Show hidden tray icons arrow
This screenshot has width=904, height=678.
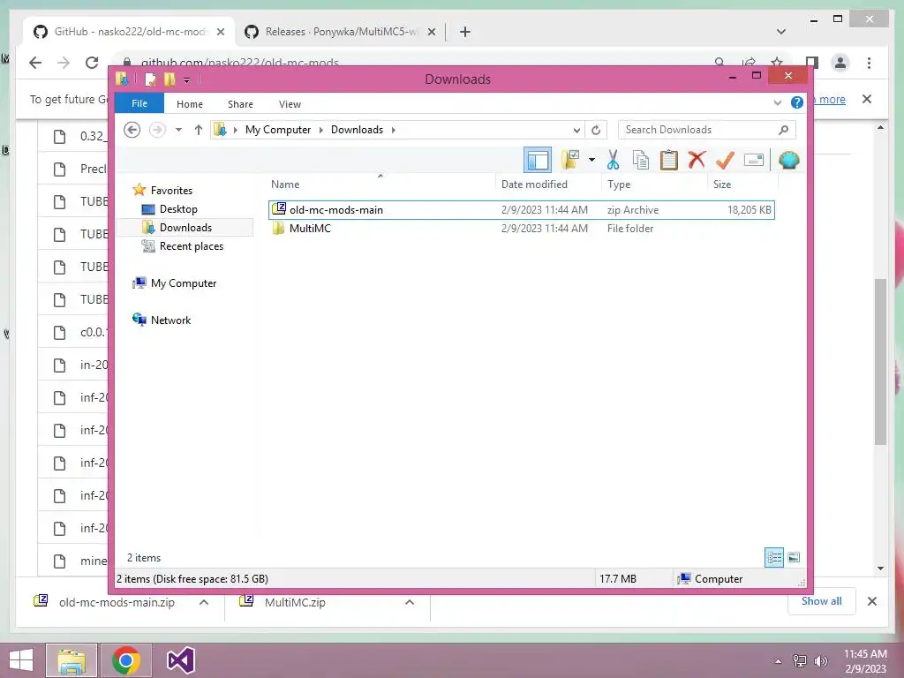[x=778, y=661]
